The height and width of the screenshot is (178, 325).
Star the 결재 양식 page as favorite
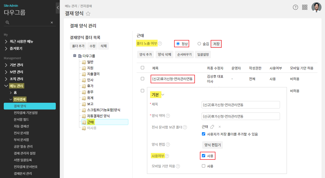click(88, 14)
